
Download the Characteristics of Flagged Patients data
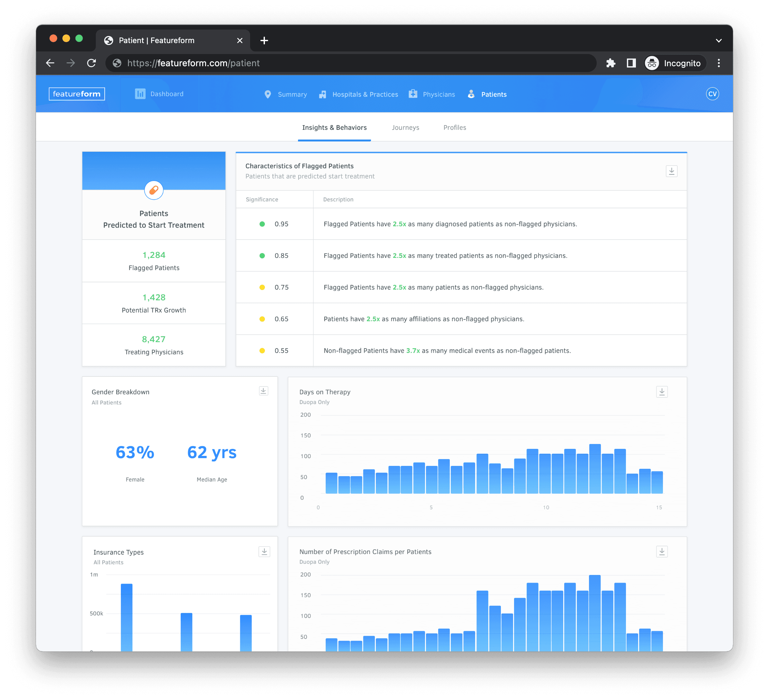[x=671, y=172]
